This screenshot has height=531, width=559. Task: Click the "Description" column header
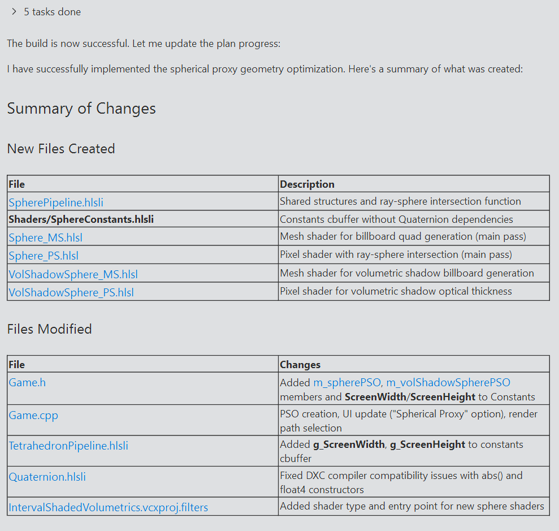point(307,184)
